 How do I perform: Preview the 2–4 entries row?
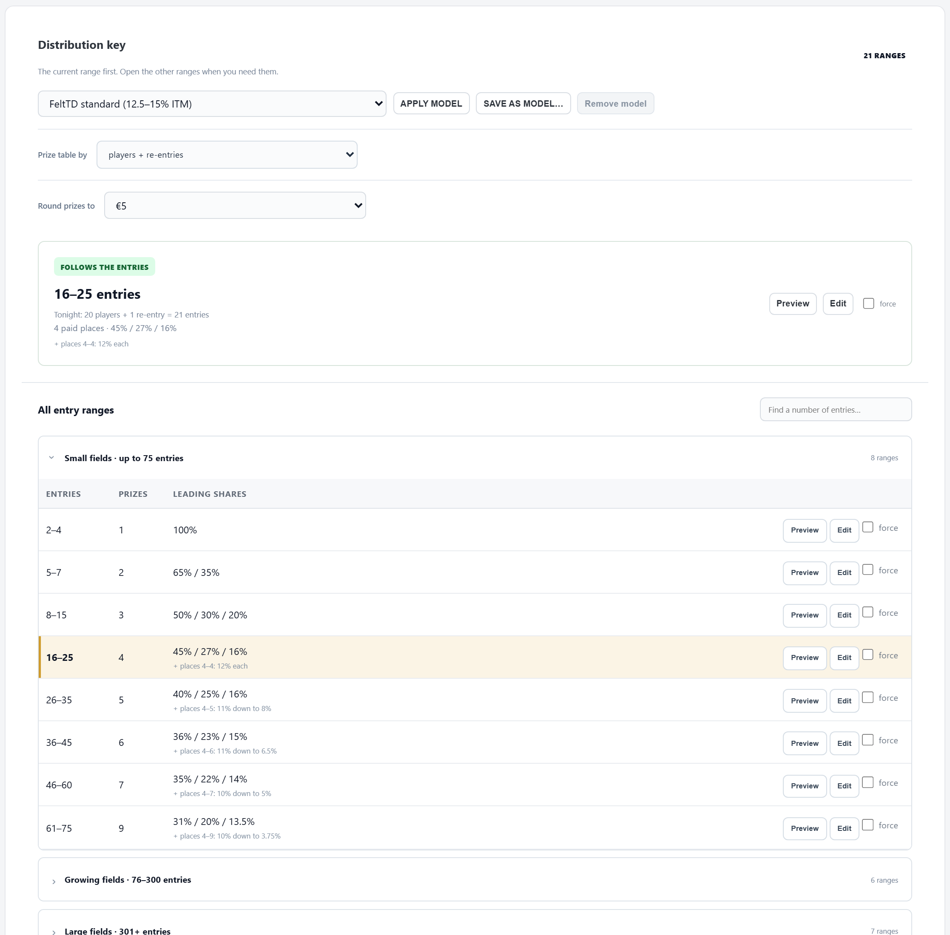pyautogui.click(x=805, y=530)
